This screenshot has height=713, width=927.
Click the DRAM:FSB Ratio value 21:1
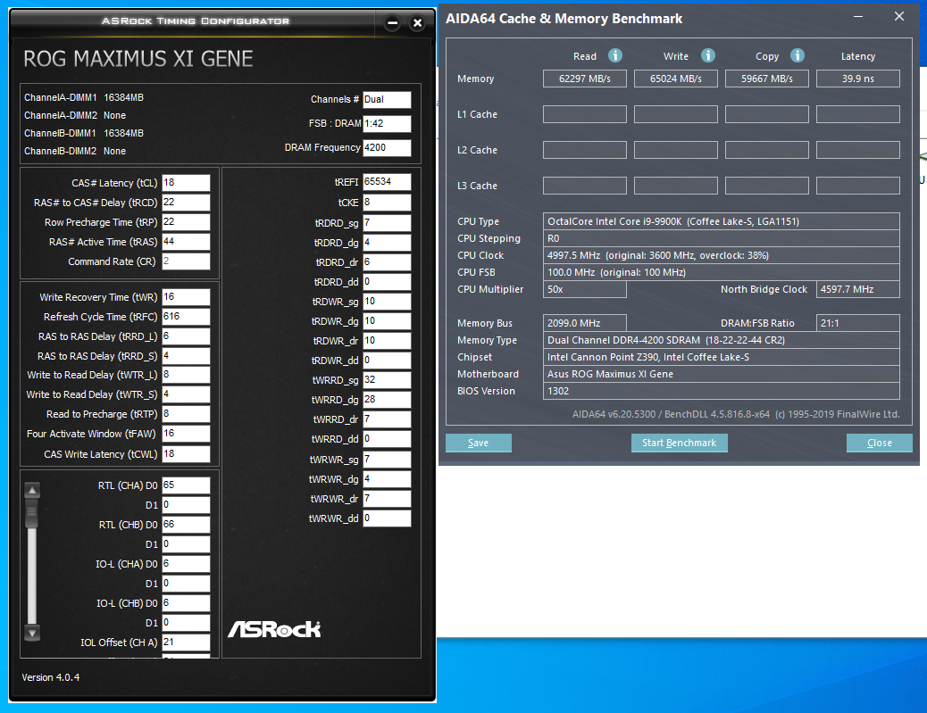tap(858, 323)
